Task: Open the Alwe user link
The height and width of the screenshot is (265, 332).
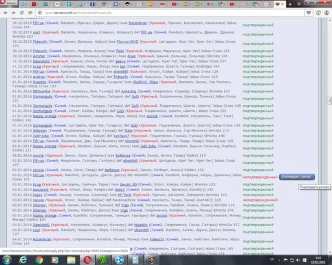Action: coord(132,56)
